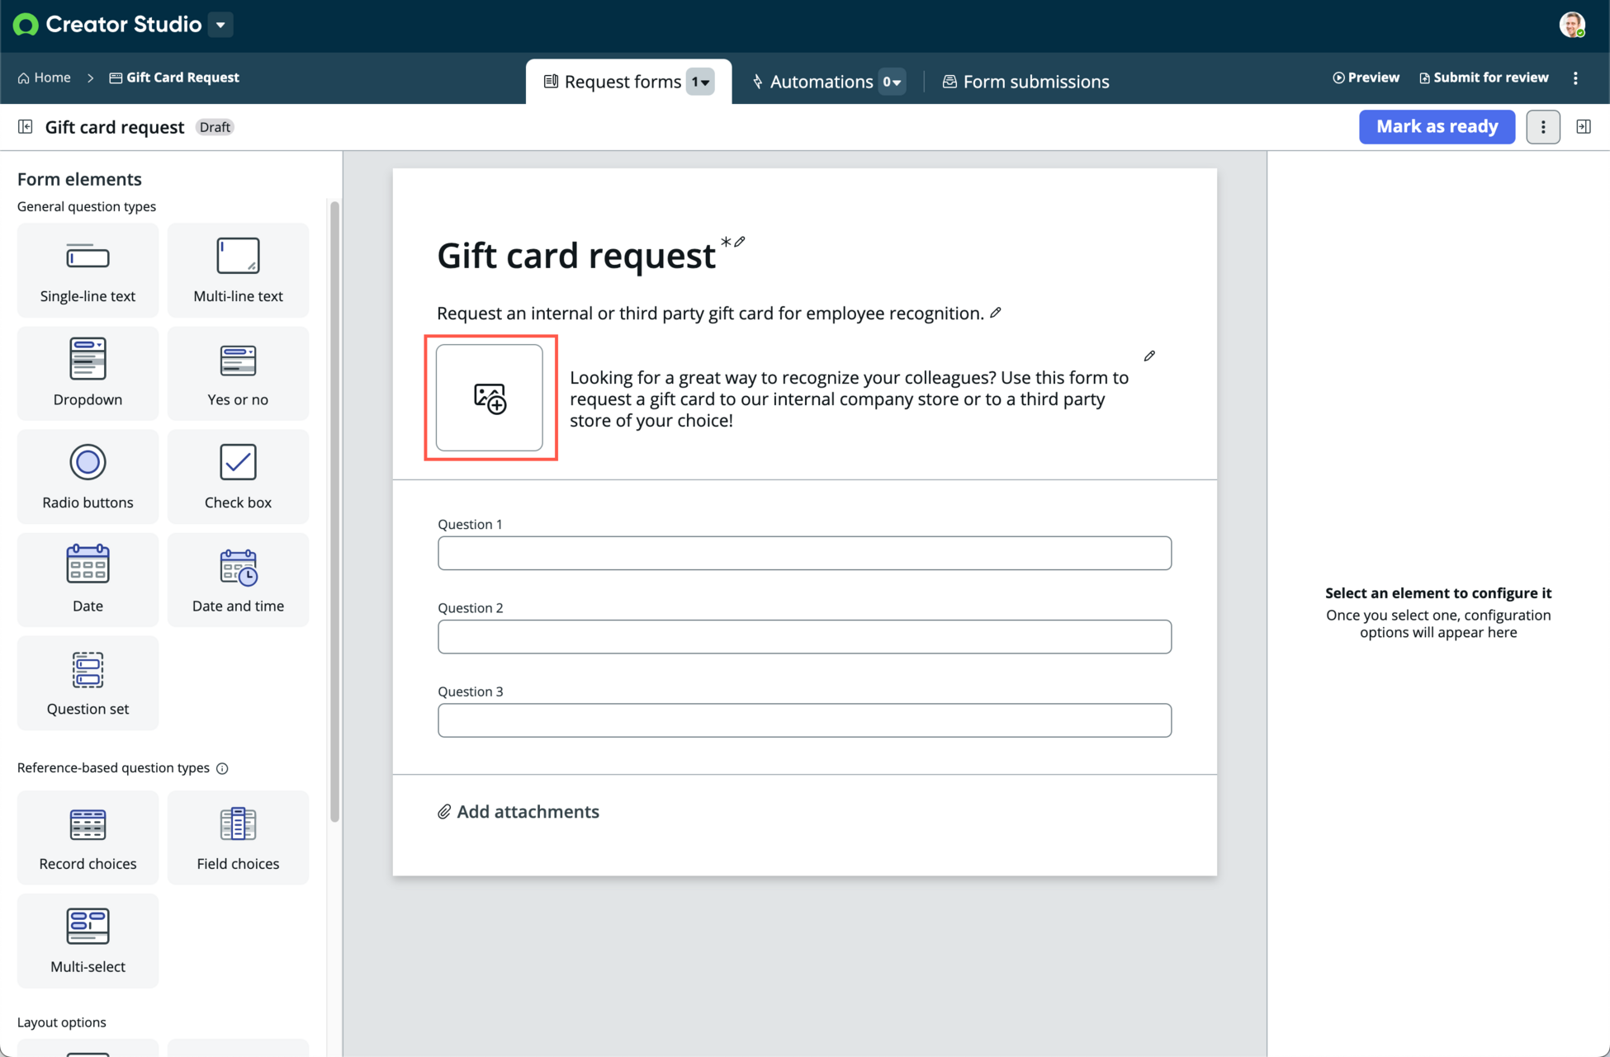Open the Form submissions tab
The width and height of the screenshot is (1610, 1057).
click(1025, 82)
